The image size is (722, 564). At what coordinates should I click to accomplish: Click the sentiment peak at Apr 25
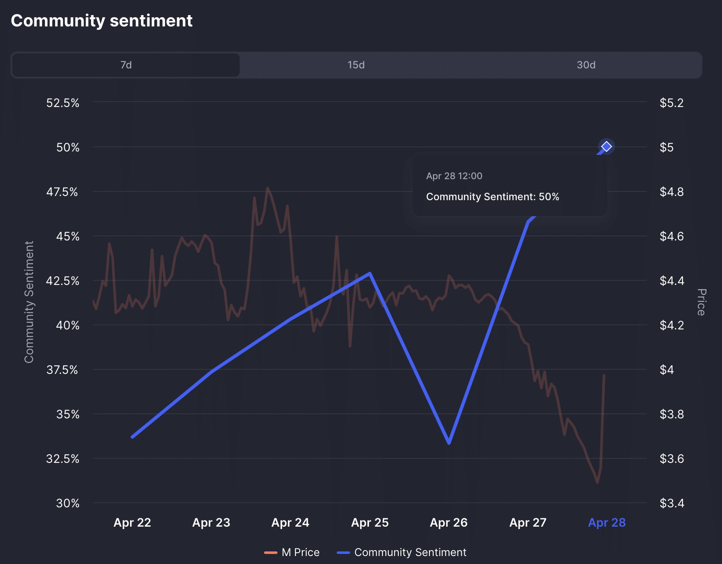click(x=369, y=273)
